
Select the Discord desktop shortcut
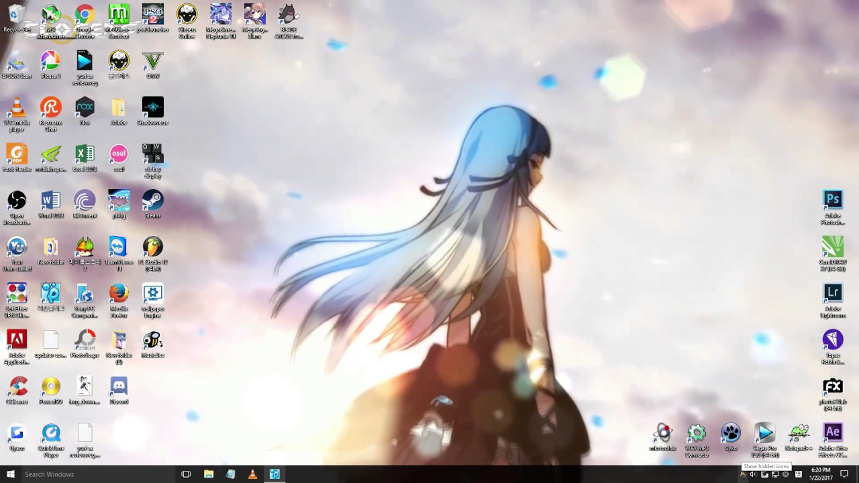(x=119, y=390)
